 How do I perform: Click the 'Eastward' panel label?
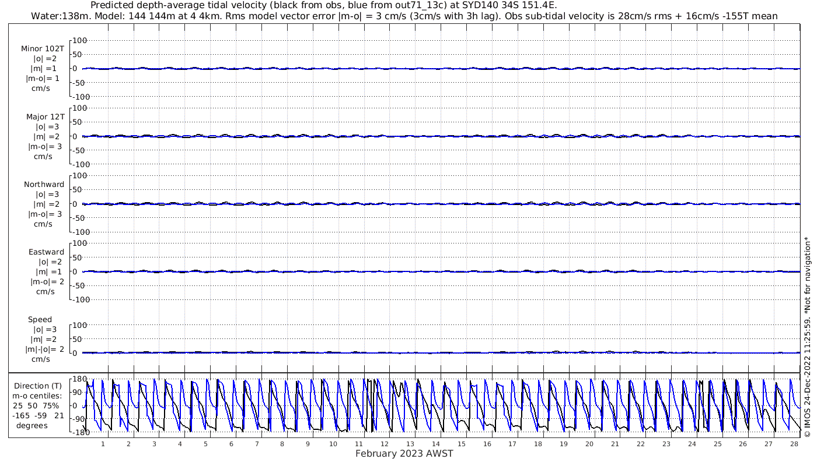pos(46,252)
